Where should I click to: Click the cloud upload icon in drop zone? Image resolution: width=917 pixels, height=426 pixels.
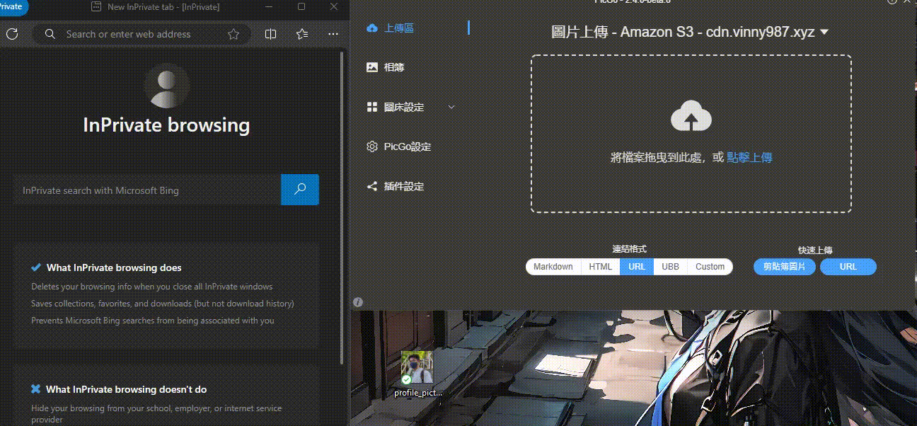click(x=691, y=116)
